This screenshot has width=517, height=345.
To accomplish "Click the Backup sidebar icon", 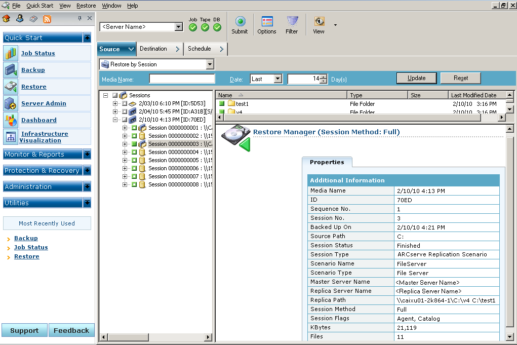I will click(x=11, y=70).
